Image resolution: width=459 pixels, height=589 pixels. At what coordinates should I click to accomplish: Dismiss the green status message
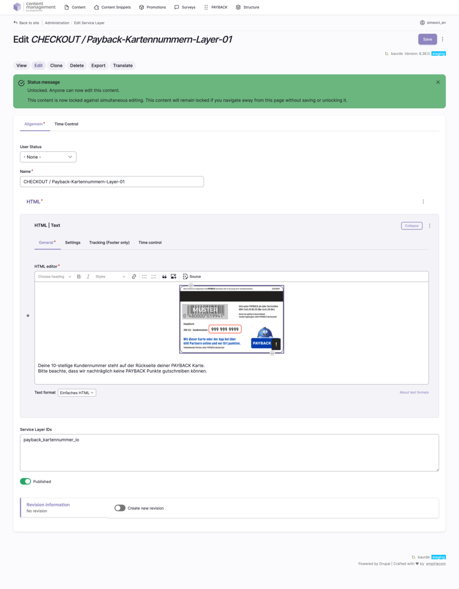pyautogui.click(x=437, y=82)
